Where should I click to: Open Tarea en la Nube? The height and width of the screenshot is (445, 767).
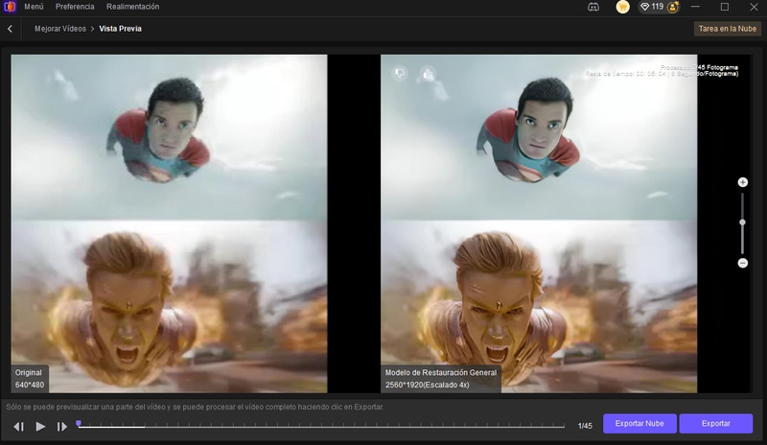(727, 29)
